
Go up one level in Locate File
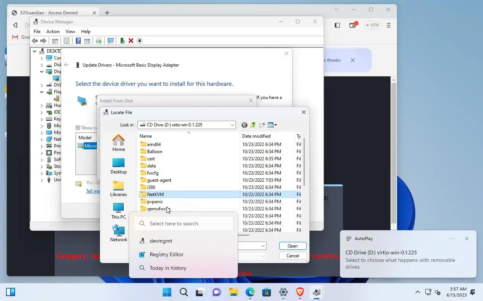tap(253, 125)
